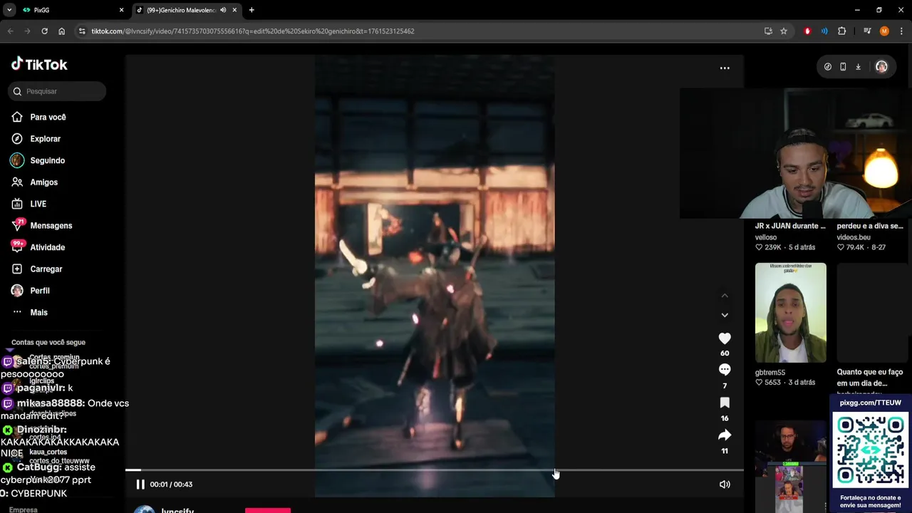The height and width of the screenshot is (513, 912).
Task: Share the video with arrow icon
Action: (x=725, y=435)
